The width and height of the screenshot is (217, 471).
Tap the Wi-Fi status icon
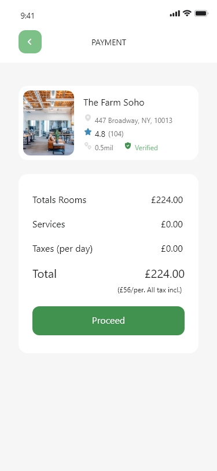click(x=187, y=13)
